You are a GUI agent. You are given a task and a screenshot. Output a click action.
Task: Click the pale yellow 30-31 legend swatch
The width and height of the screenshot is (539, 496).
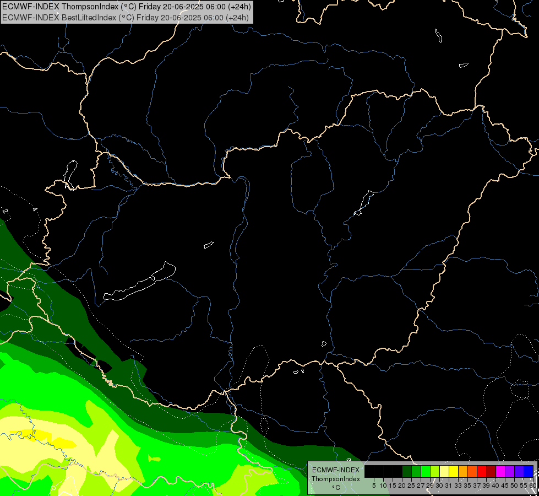[x=444, y=471]
